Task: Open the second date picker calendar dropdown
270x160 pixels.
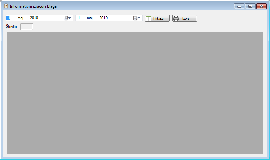Action: coord(137,18)
